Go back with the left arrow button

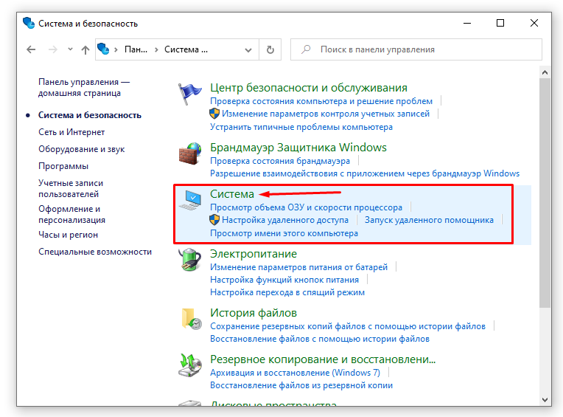[x=31, y=49]
